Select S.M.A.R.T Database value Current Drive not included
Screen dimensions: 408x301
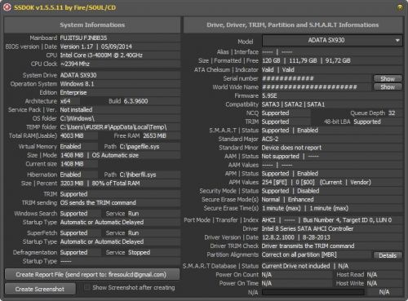(x=296, y=266)
